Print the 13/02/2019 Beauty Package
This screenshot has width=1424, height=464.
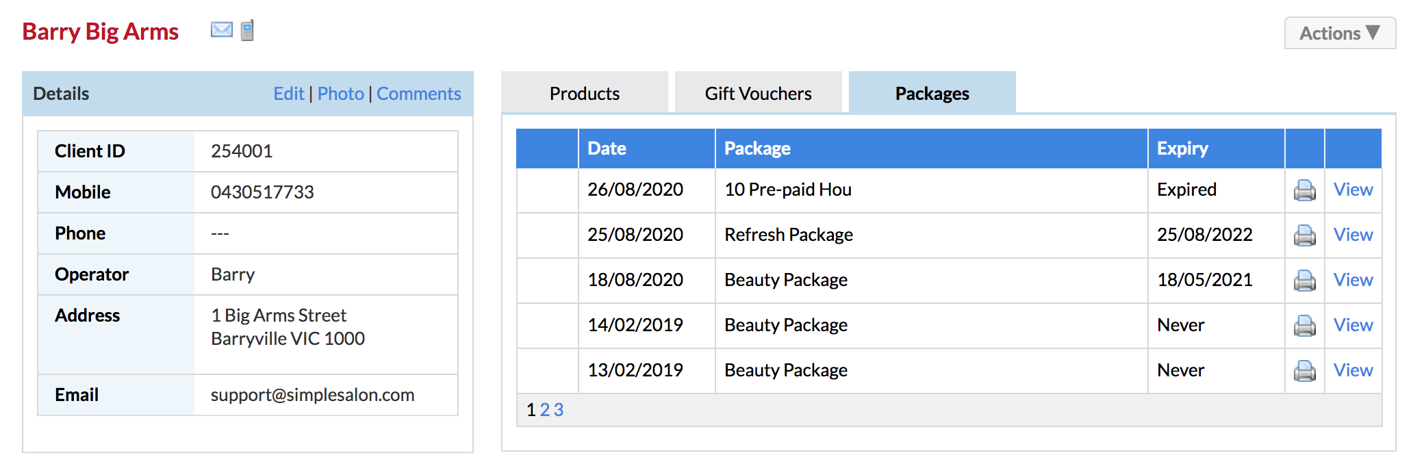click(x=1304, y=371)
